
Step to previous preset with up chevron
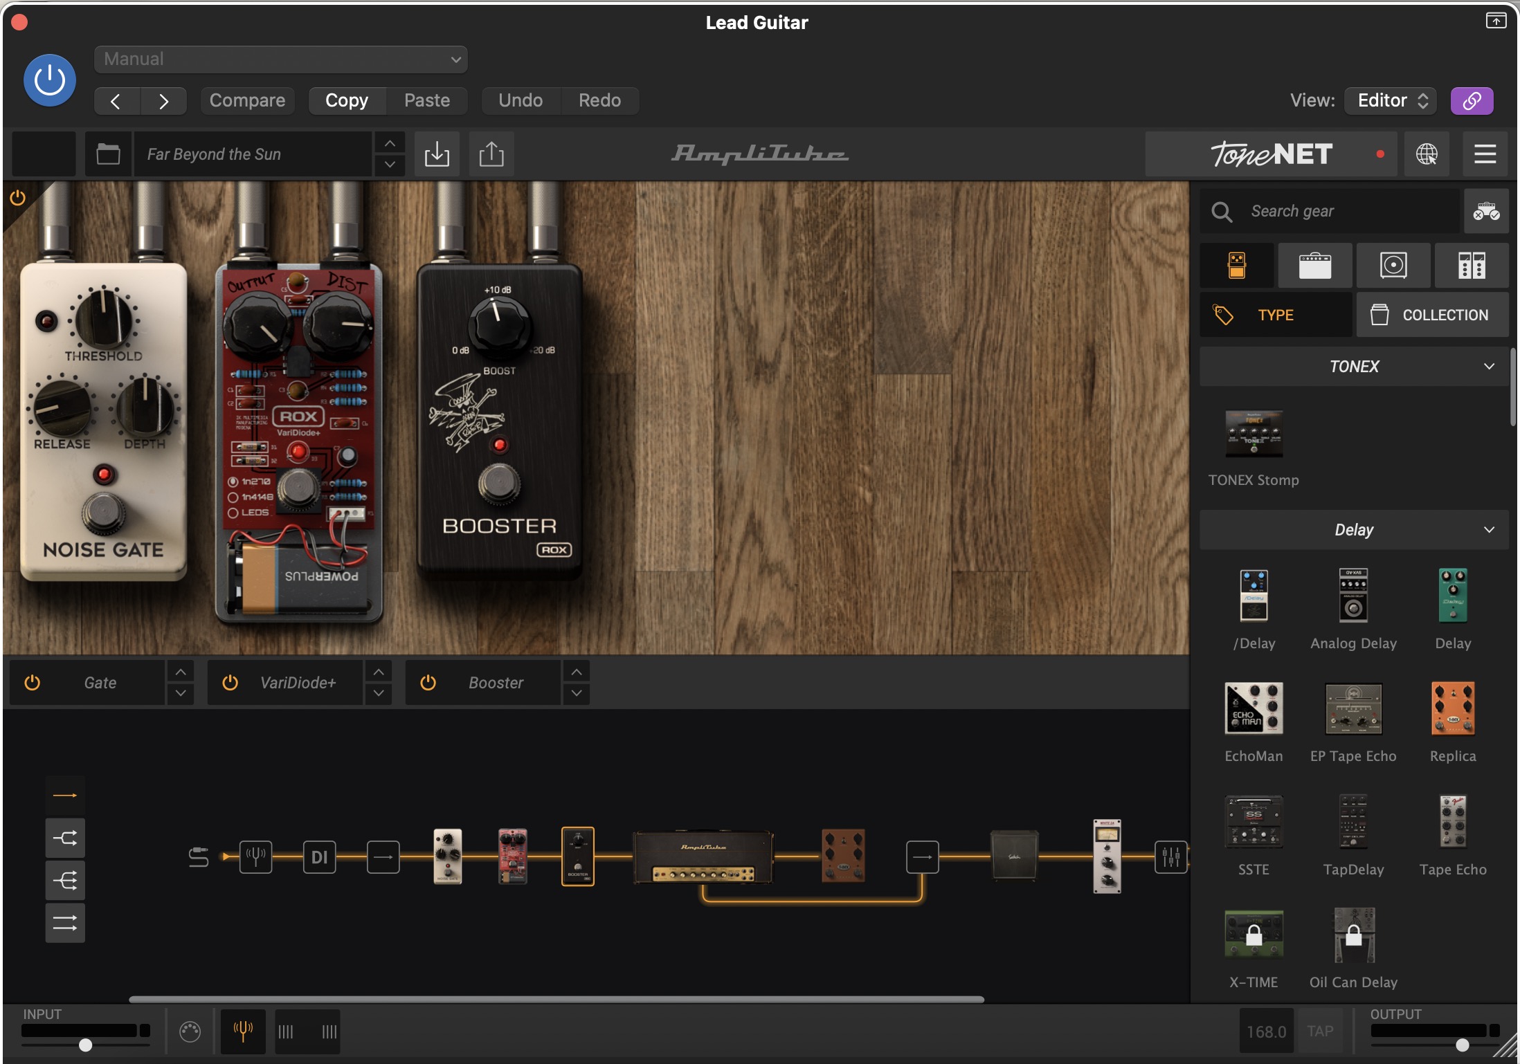point(390,143)
